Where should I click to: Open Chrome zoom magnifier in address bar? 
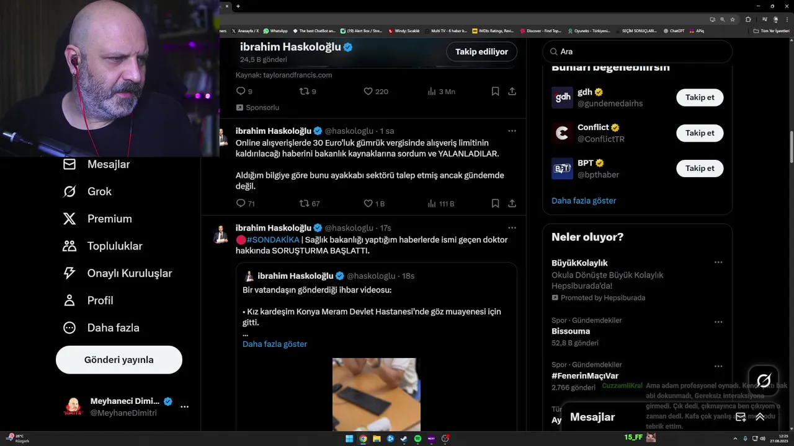(723, 19)
